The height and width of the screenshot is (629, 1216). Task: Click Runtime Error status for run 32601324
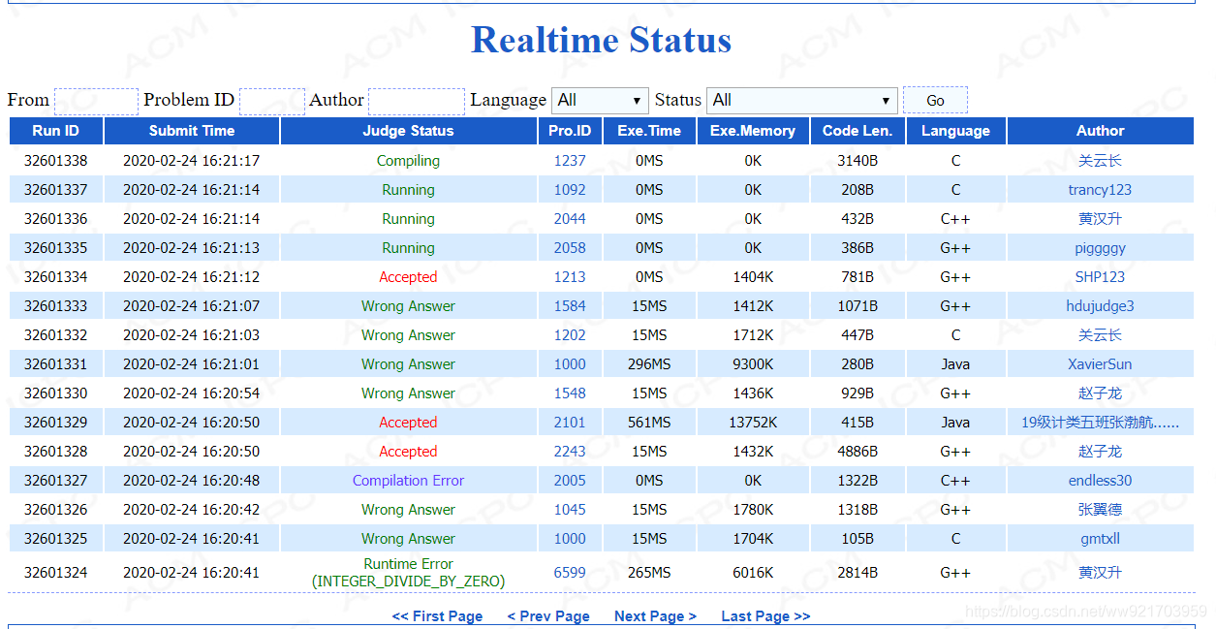click(x=408, y=573)
